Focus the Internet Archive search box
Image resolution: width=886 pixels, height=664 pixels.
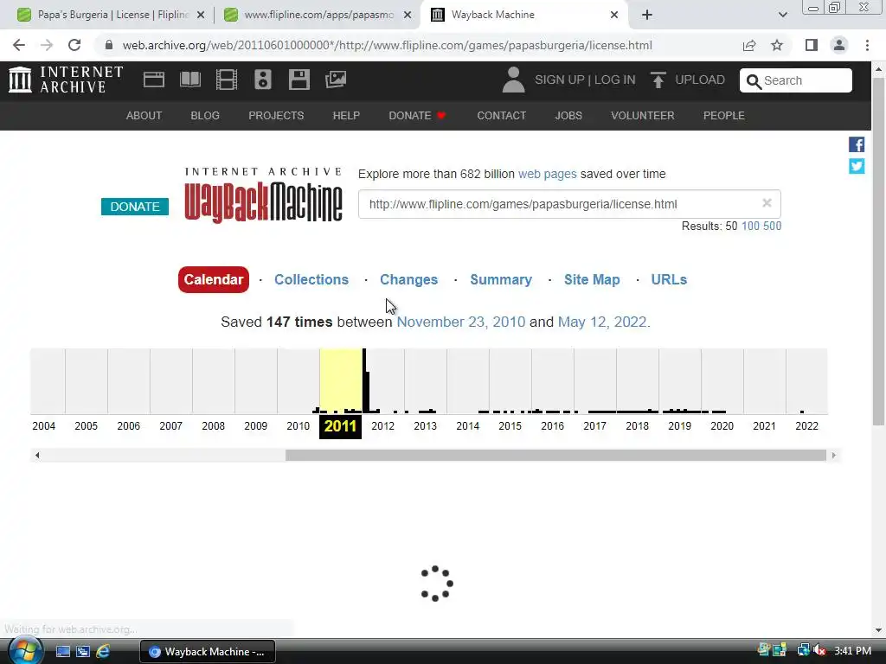pyautogui.click(x=796, y=80)
